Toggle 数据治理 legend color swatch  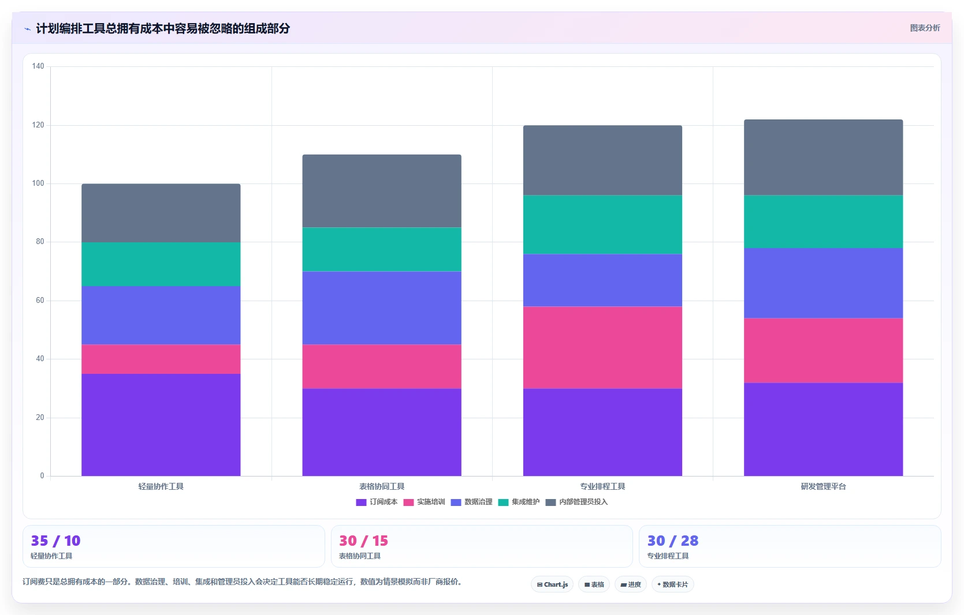tap(456, 502)
